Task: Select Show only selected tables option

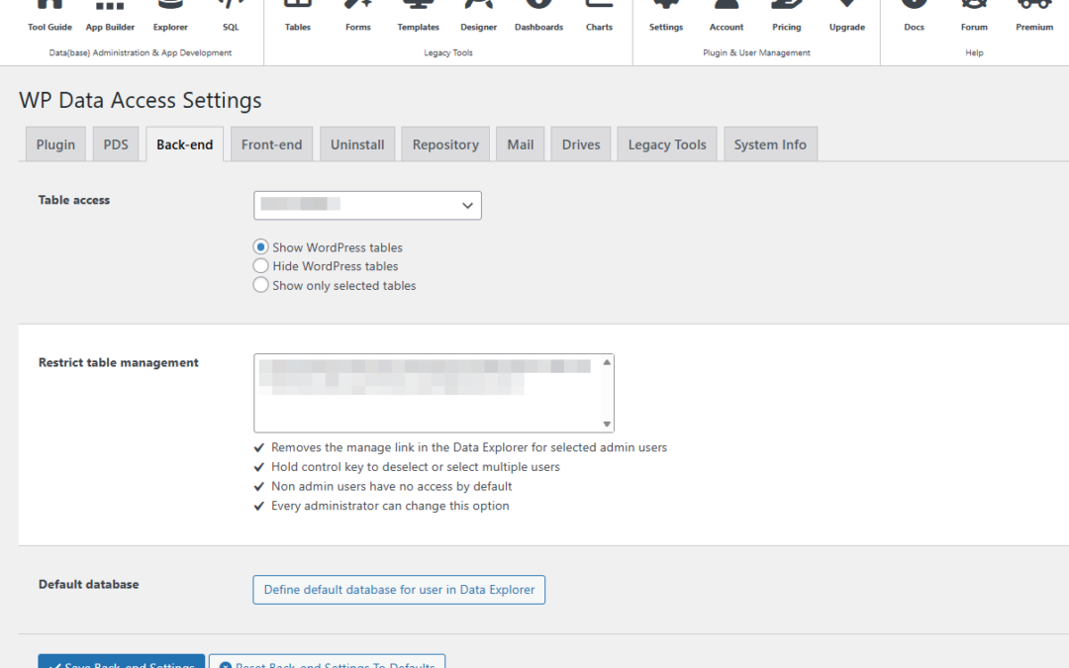Action: (261, 285)
